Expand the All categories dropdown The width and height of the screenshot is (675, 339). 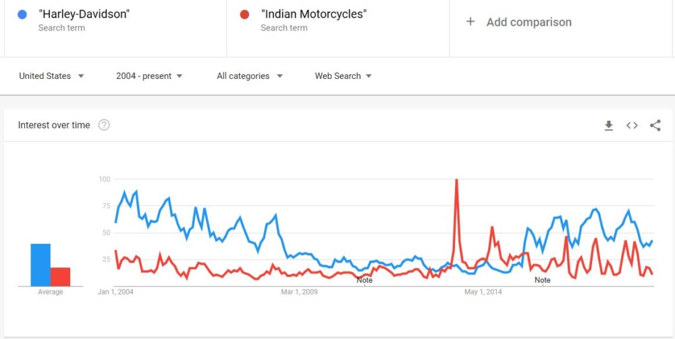point(249,76)
